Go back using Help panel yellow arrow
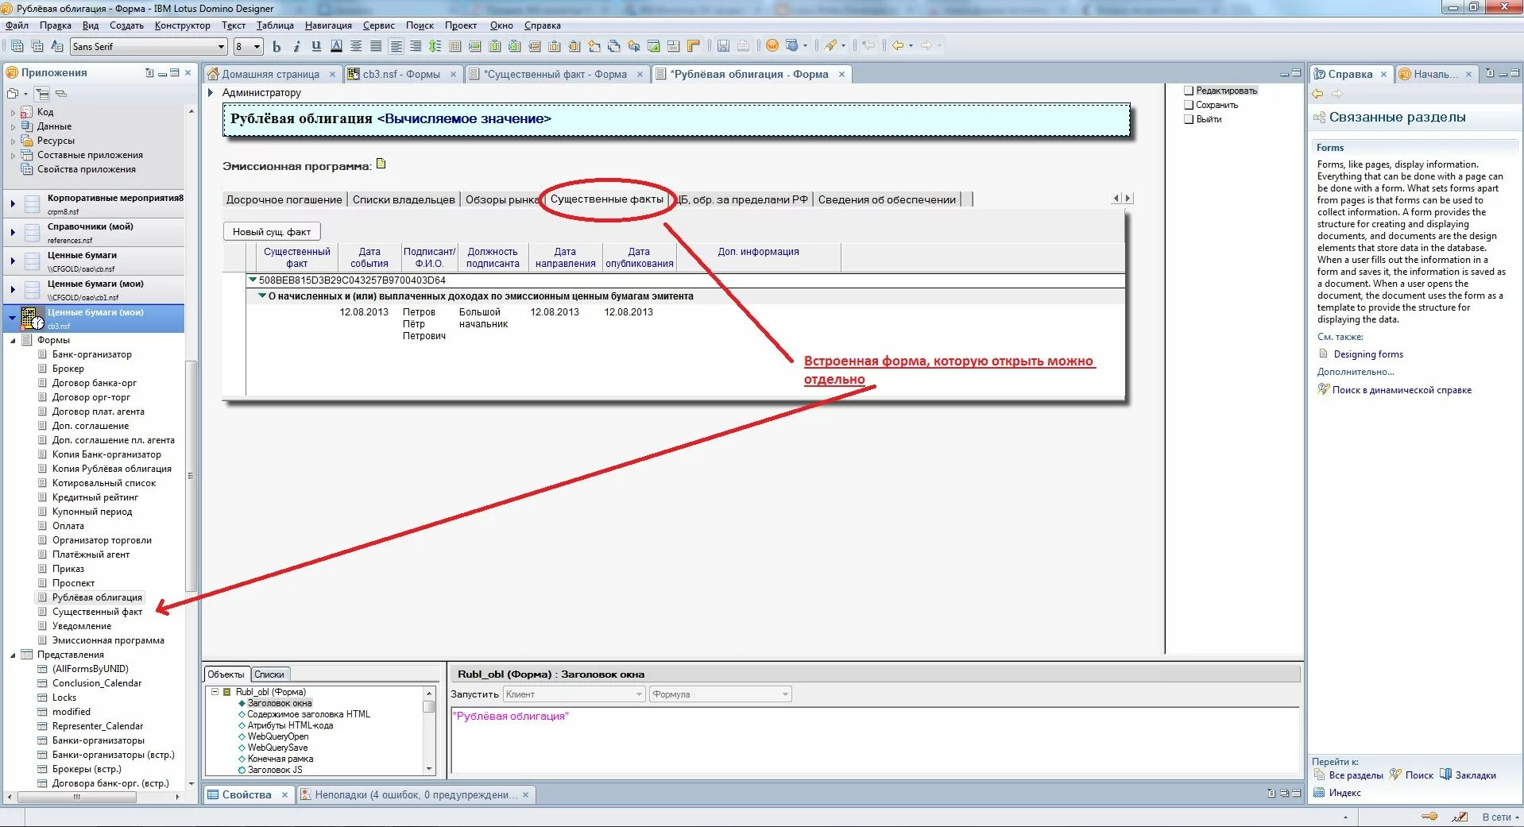The width and height of the screenshot is (1524, 827). 1317,94
